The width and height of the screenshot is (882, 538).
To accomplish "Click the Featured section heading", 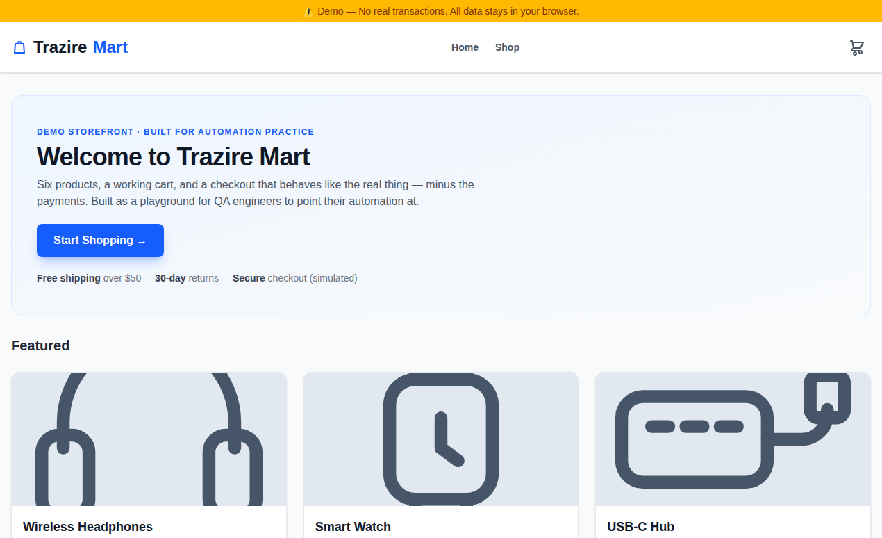I will pos(40,345).
